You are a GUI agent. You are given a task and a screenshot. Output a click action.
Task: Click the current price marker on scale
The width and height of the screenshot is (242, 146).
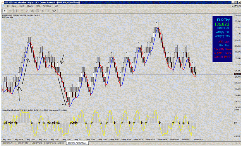237,75
